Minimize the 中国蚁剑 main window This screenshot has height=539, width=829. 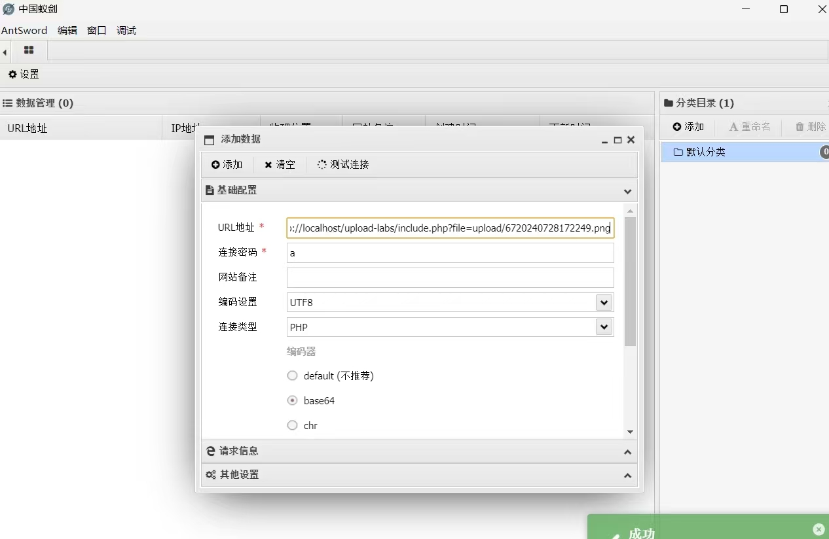(746, 9)
